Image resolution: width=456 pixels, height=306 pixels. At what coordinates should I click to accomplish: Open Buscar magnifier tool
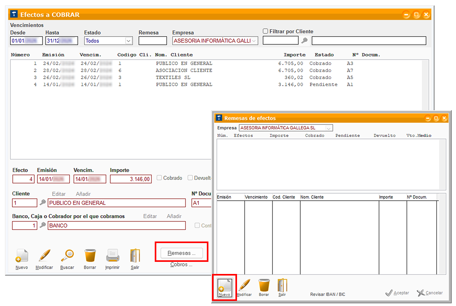(67, 256)
